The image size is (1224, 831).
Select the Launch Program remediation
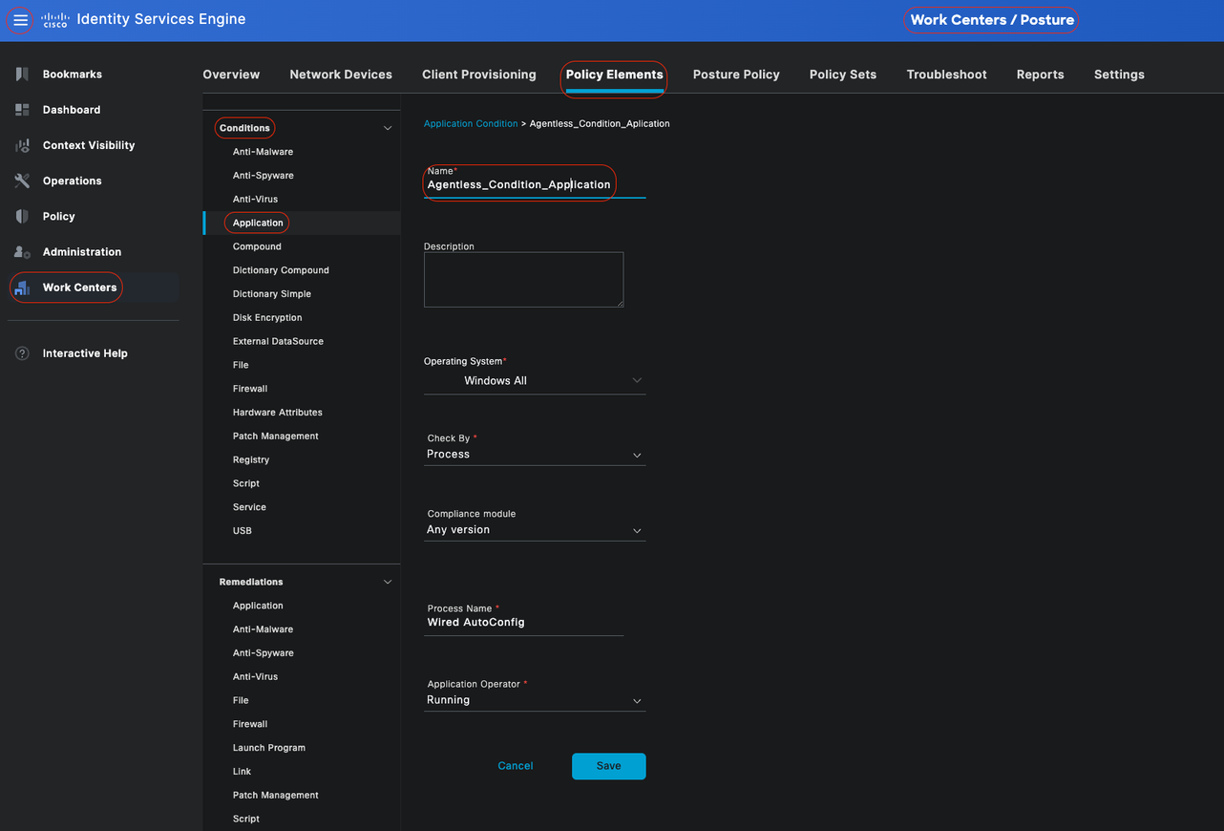tap(269, 748)
